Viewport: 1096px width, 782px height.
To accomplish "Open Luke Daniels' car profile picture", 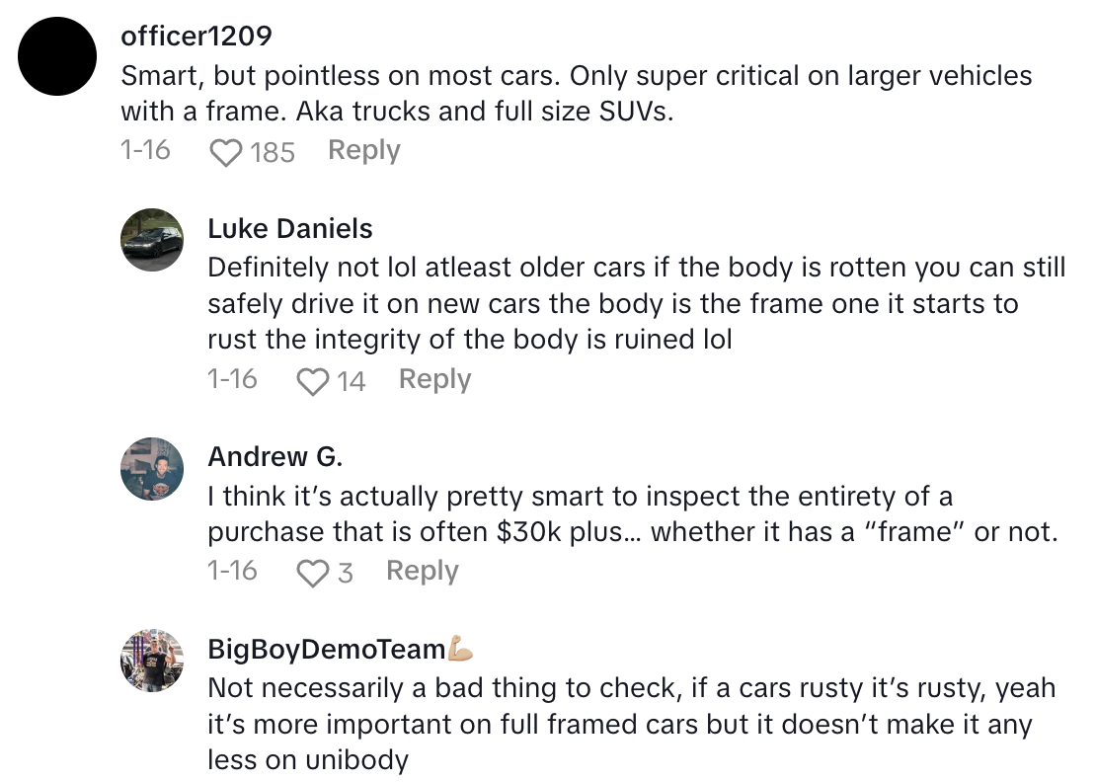I will [x=152, y=240].
